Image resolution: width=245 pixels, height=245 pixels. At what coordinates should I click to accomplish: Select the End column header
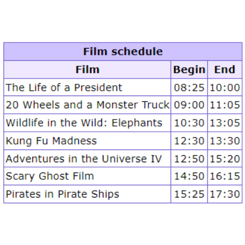224,70
